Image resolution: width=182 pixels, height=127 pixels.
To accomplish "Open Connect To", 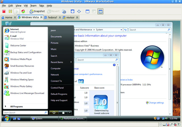I will tap(56, 81).
